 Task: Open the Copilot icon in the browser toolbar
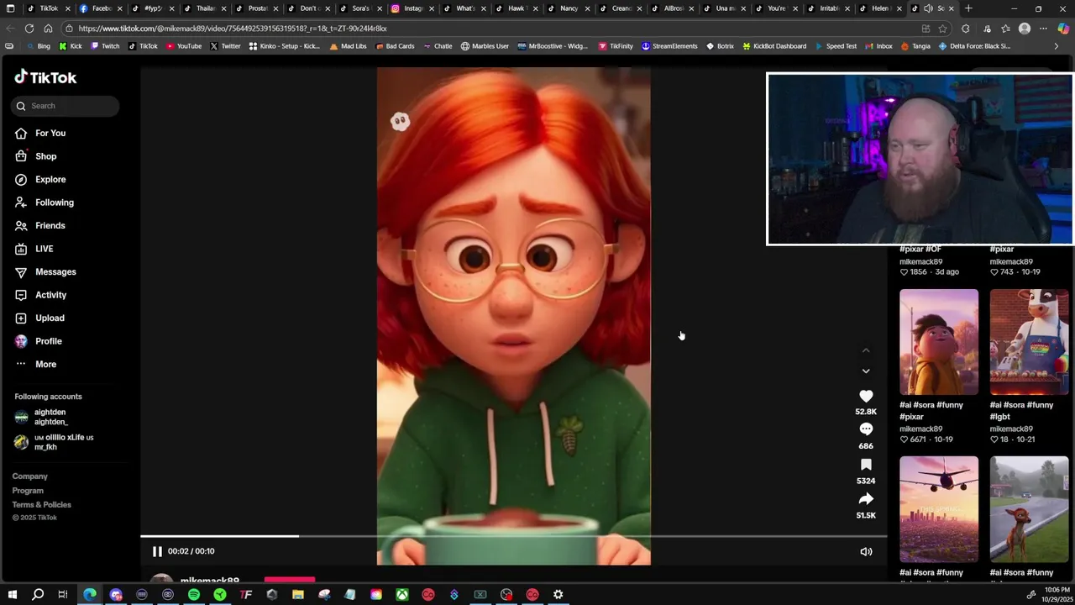click(x=1063, y=29)
